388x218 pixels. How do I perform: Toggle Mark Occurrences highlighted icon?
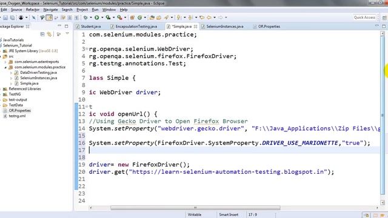(x=49, y=18)
